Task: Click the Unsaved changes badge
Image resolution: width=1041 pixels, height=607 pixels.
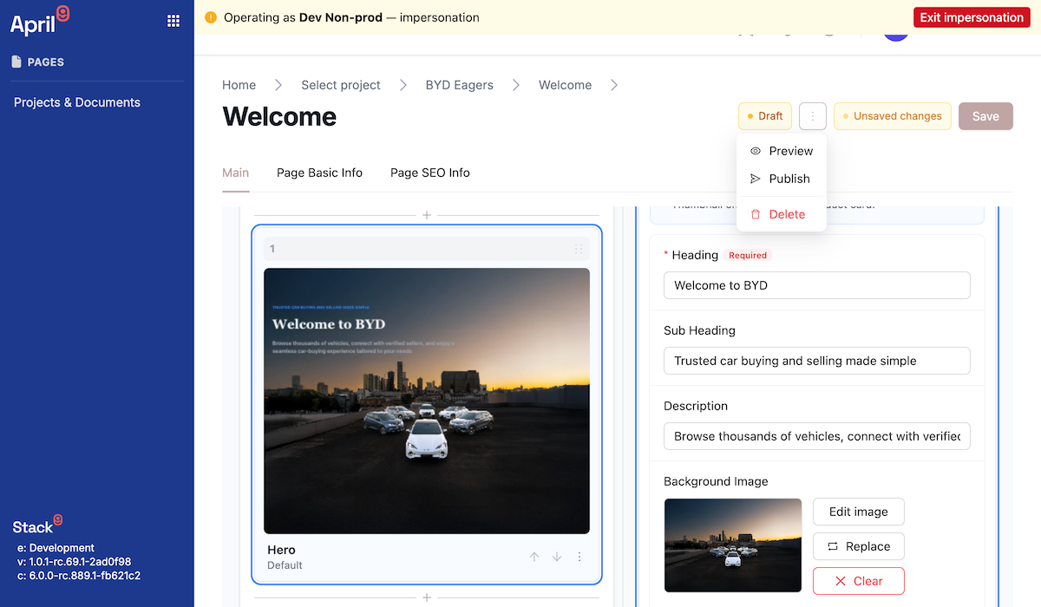Action: click(893, 116)
